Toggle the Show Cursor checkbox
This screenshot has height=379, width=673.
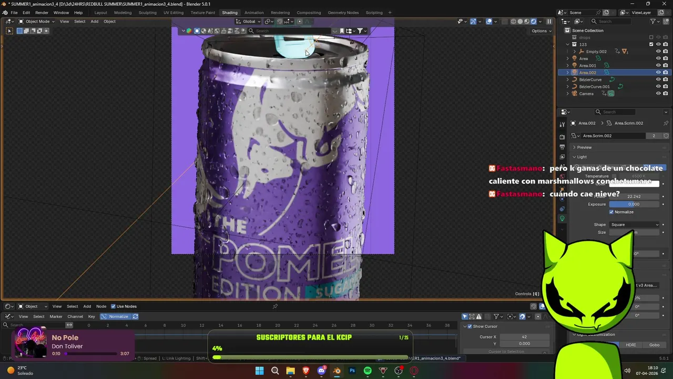tap(470, 326)
